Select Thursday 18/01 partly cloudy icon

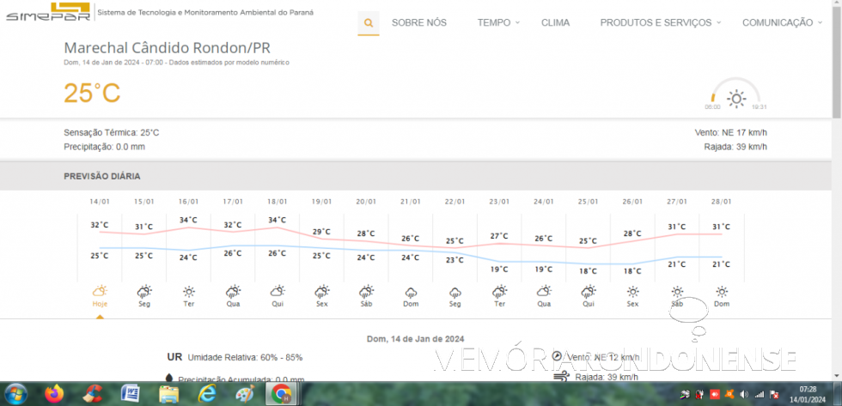(x=277, y=292)
